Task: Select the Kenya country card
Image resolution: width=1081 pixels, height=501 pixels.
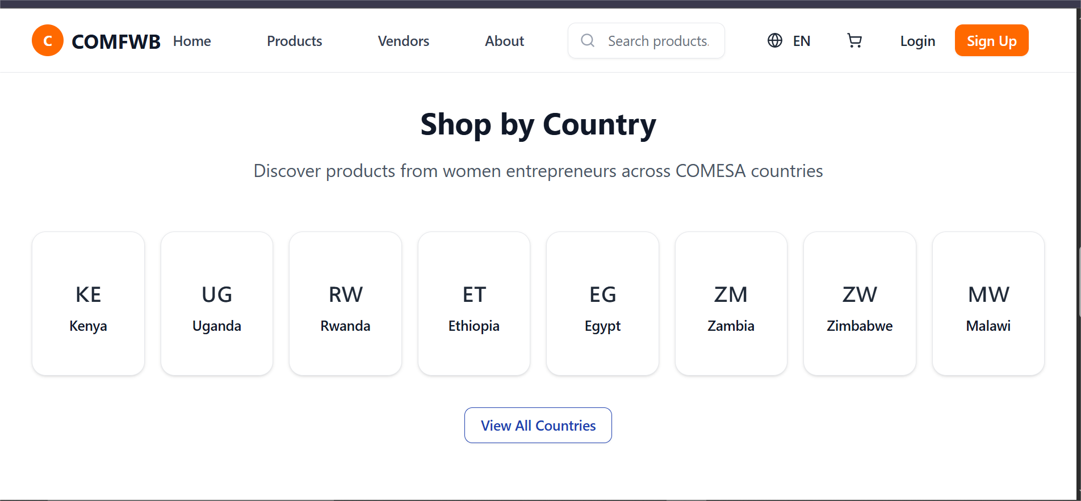Action: pyautogui.click(x=89, y=304)
